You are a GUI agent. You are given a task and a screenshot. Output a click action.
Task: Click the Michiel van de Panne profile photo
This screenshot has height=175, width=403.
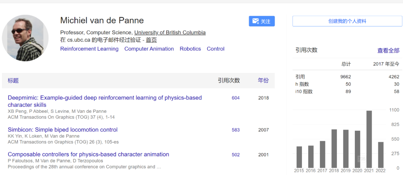coord(25,38)
